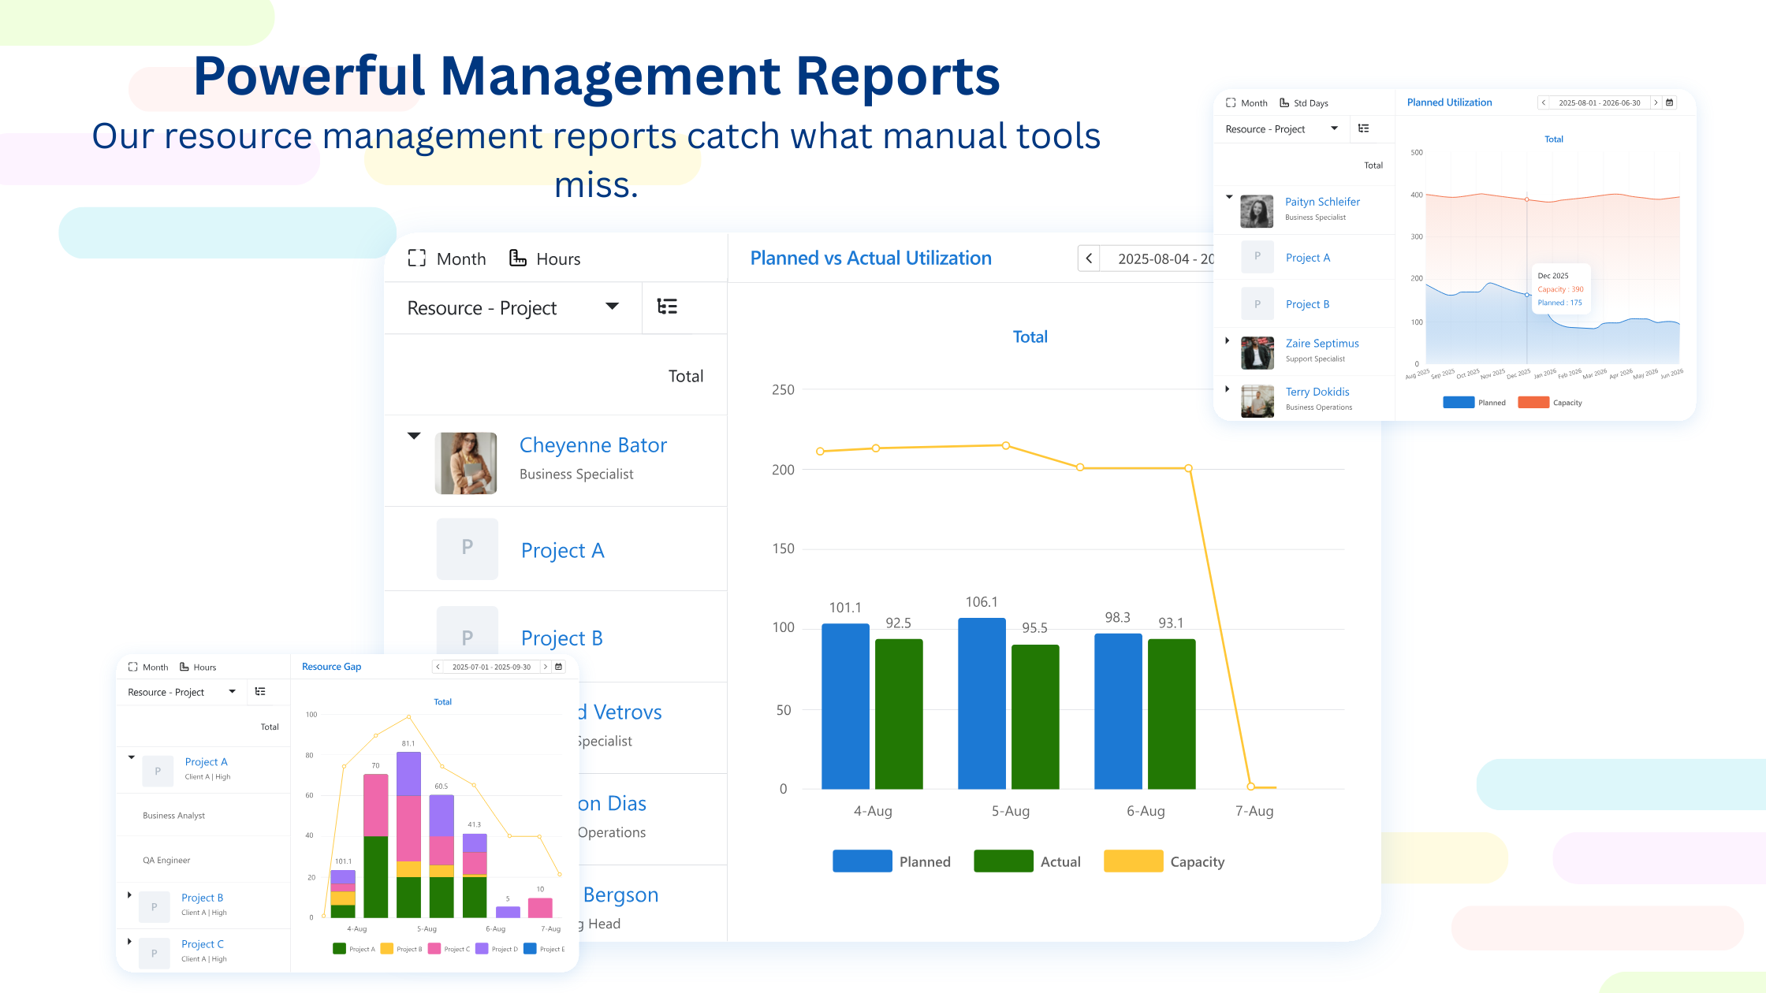The height and width of the screenshot is (993, 1766).
Task: Open Project A link under Cheyenne Bator
Action: [x=562, y=550]
